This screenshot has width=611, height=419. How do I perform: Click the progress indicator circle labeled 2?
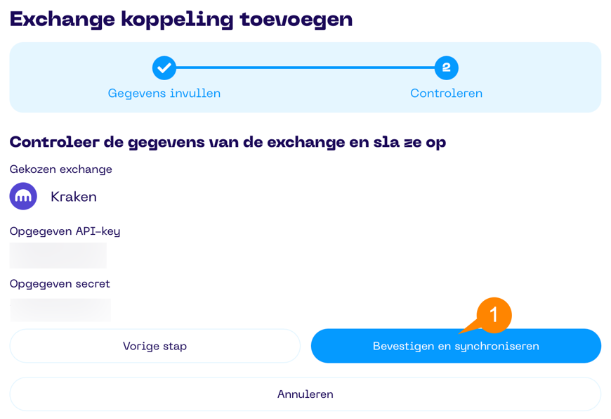click(447, 68)
